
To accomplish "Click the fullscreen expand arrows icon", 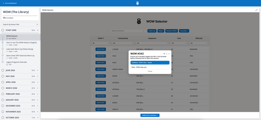I will tap(256, 10).
